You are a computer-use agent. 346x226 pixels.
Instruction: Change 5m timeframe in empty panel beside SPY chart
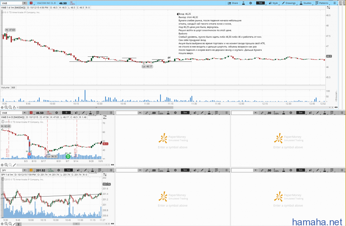(x=185, y=170)
